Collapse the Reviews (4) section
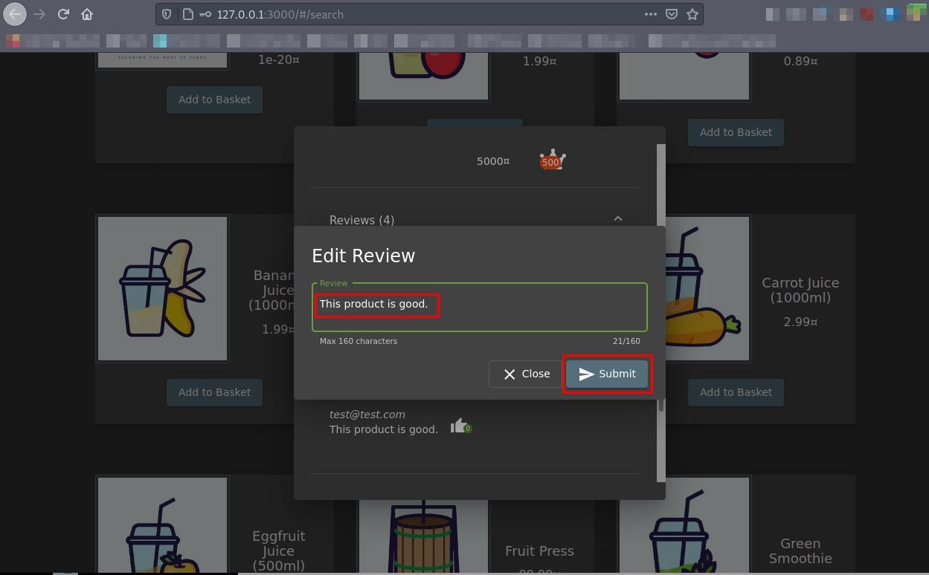The height and width of the screenshot is (575, 929). (x=617, y=219)
